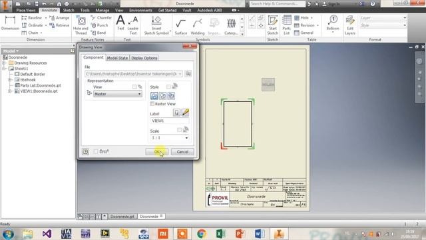This screenshot has width=426, height=240.
Task: Click the Search Help & Commands box
Action: pos(277,3)
